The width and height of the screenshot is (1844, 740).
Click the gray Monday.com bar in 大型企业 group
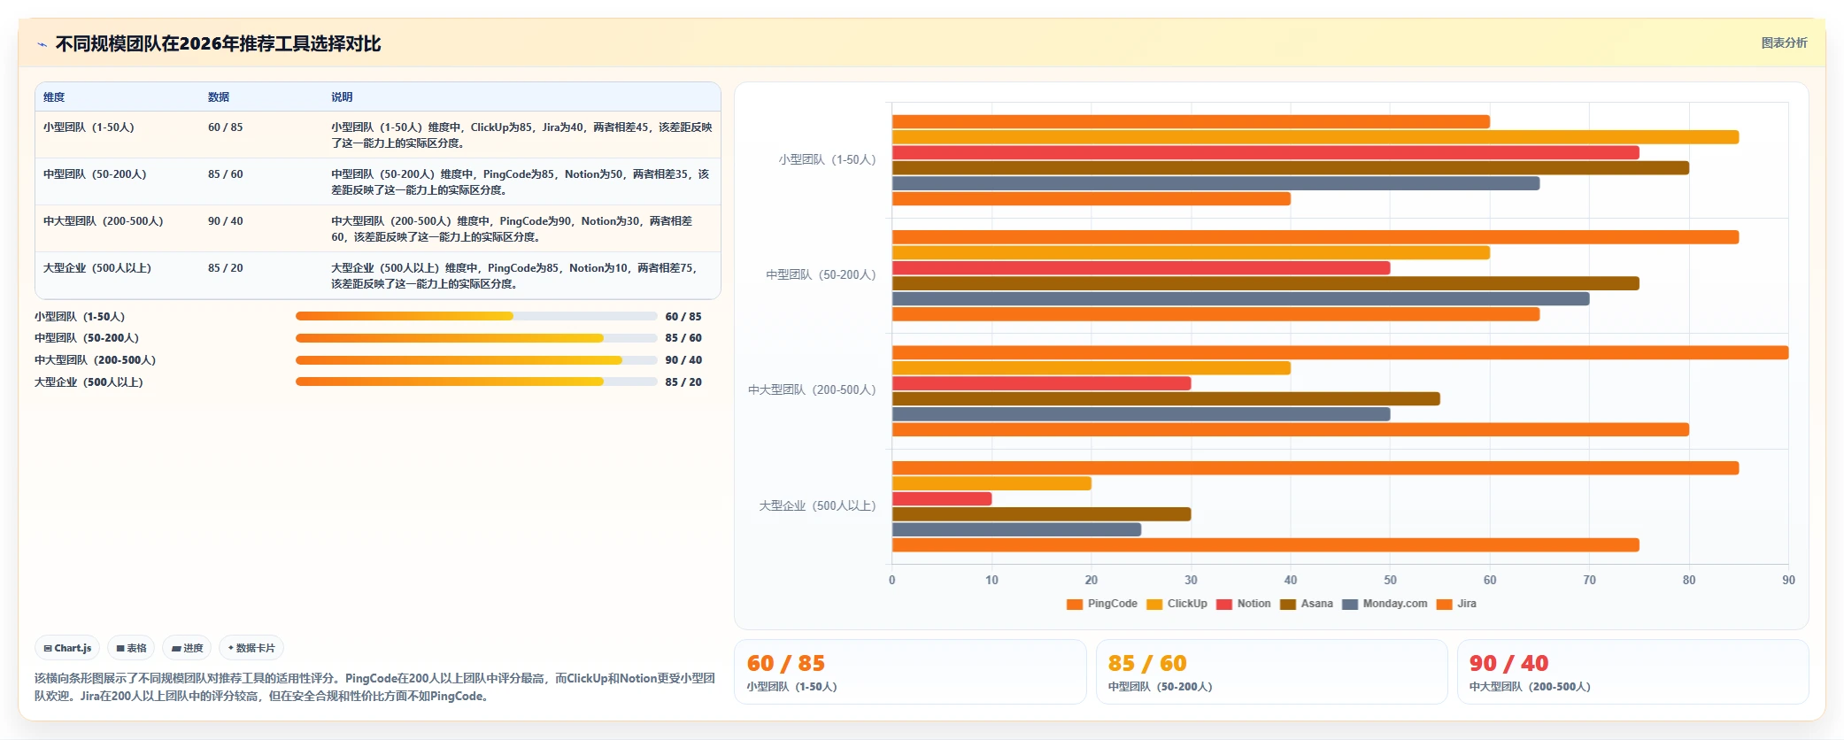pos(1017,529)
